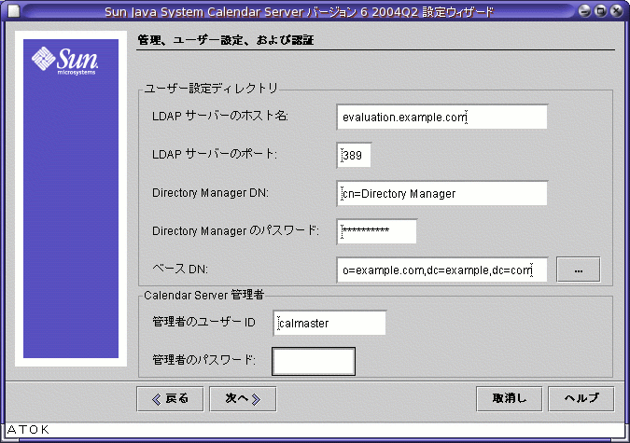This screenshot has width=630, height=443.
Task: Click the '管理者のユーザー ID' label
Action: click(x=203, y=322)
